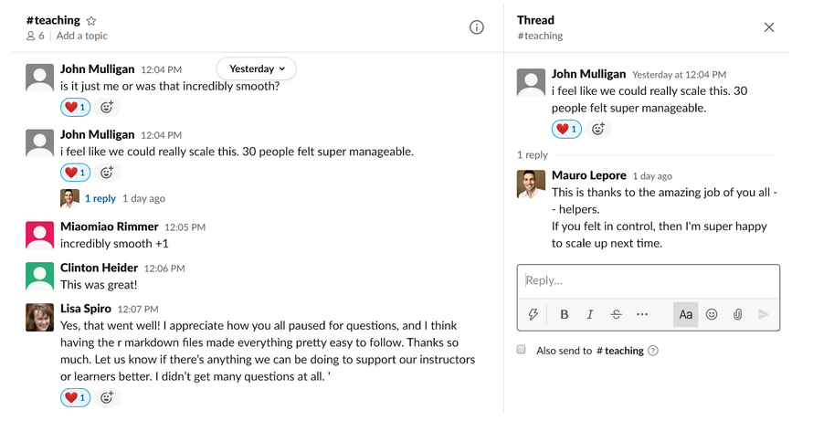Apply bold formatting in thread reply
The image size is (813, 421).
[565, 314]
